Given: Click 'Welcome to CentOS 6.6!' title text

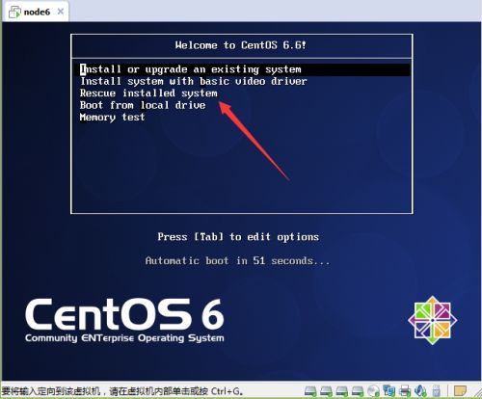Looking at the screenshot, I should (x=241, y=45).
